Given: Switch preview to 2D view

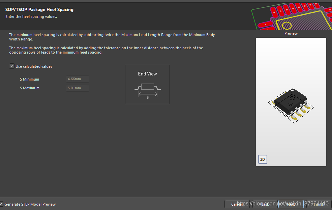Looking at the screenshot, I should pos(263,159).
